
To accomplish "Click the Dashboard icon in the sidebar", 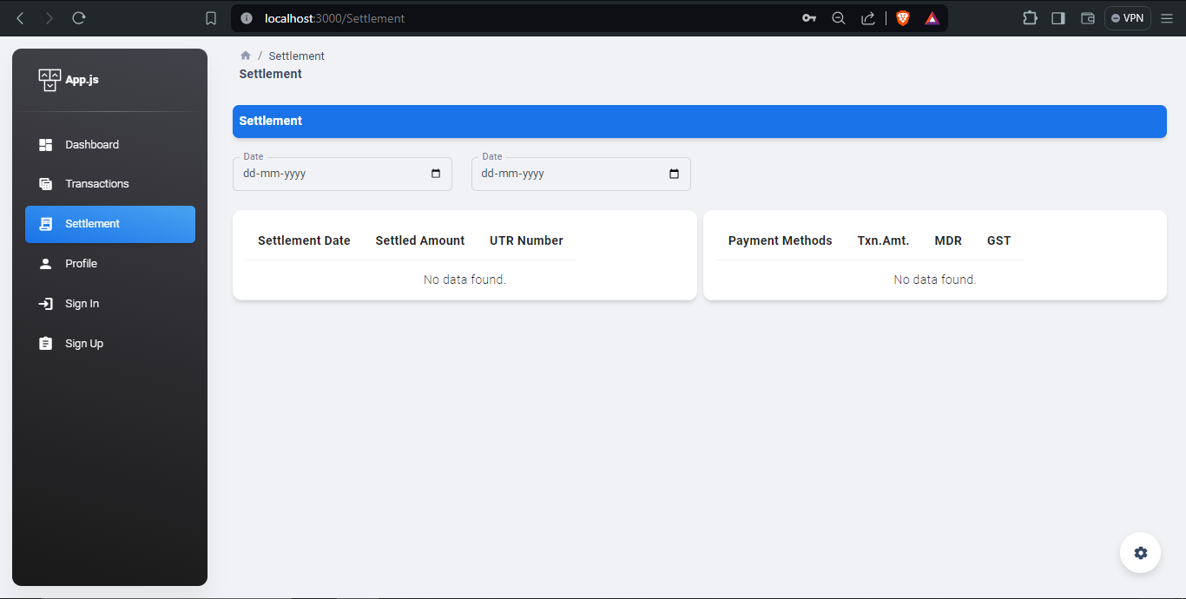I will 46,145.
